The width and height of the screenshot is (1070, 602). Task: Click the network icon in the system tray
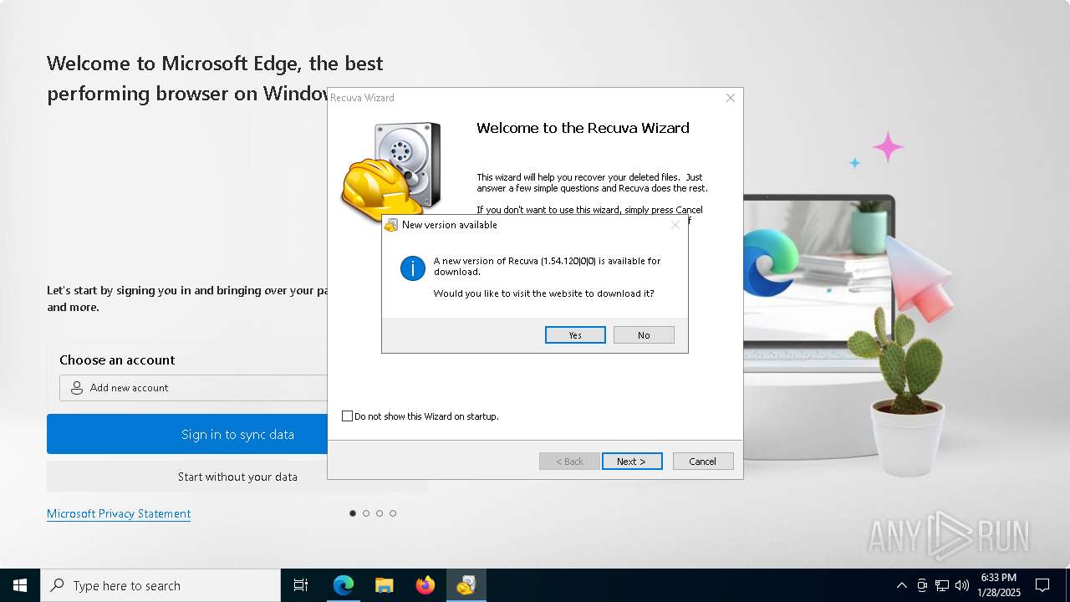(942, 585)
